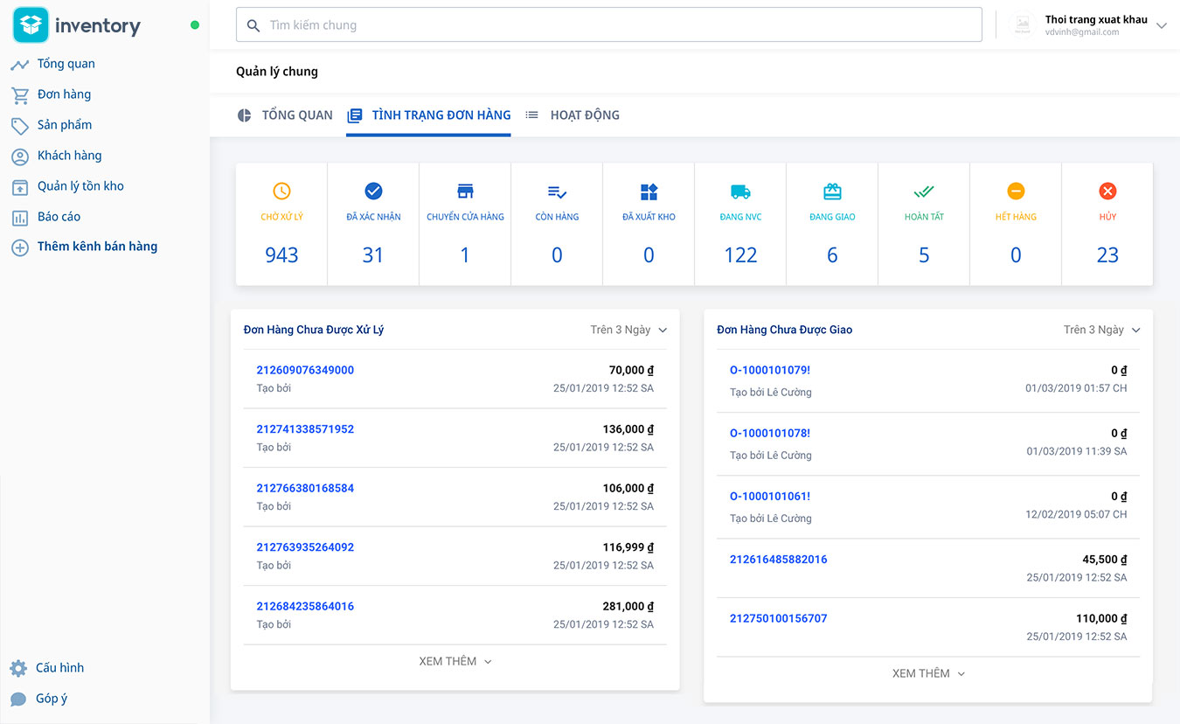1180x724 pixels.
Task: Click the plus icon for Thêm kênh bán hàng
Action: (x=19, y=247)
